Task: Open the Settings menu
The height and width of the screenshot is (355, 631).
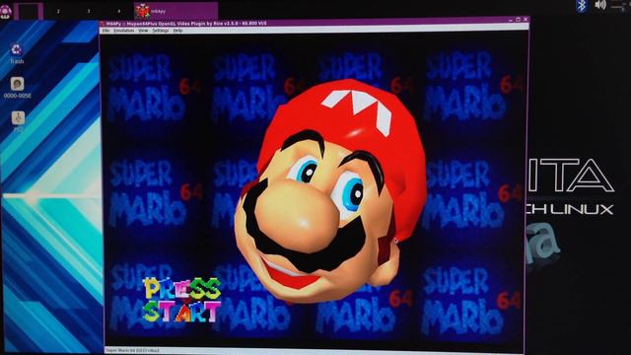Action: [160, 31]
